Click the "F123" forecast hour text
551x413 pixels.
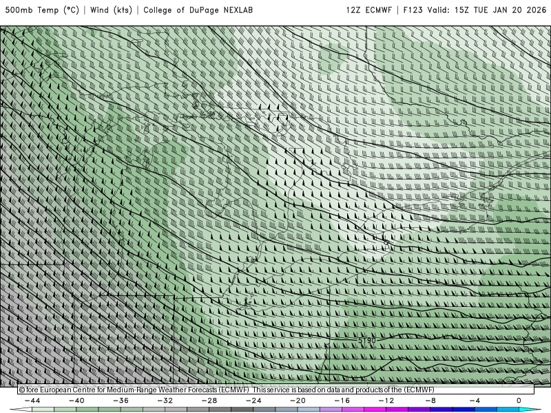click(x=413, y=10)
